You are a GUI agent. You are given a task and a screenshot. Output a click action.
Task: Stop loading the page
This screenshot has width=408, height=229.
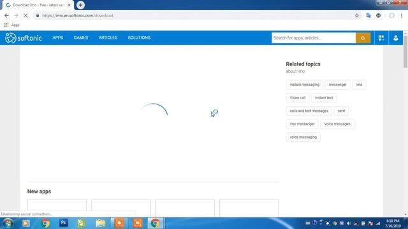(x=25, y=15)
